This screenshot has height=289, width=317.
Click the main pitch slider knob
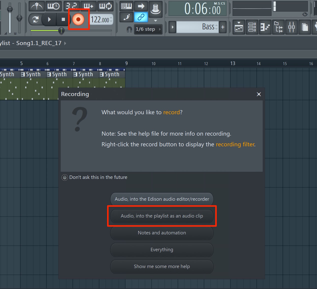[19, 18]
